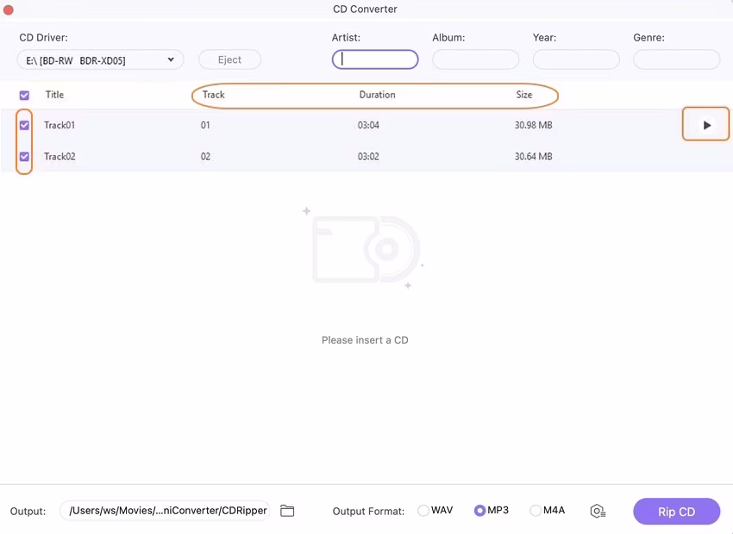Open output format settings gear icon
The width and height of the screenshot is (733, 534).
[x=597, y=511]
